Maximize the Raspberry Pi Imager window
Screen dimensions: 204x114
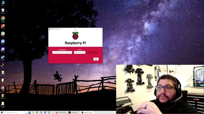tap(97, 29)
